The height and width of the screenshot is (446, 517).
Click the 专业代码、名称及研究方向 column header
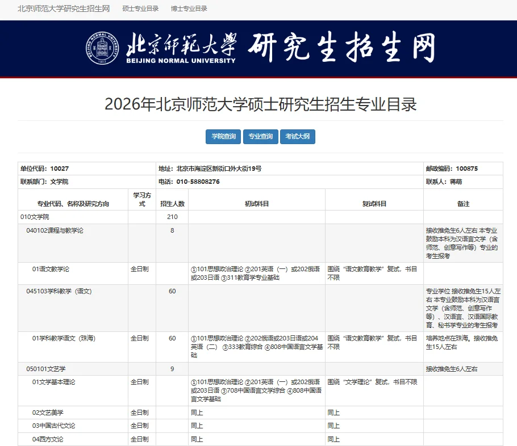point(73,200)
